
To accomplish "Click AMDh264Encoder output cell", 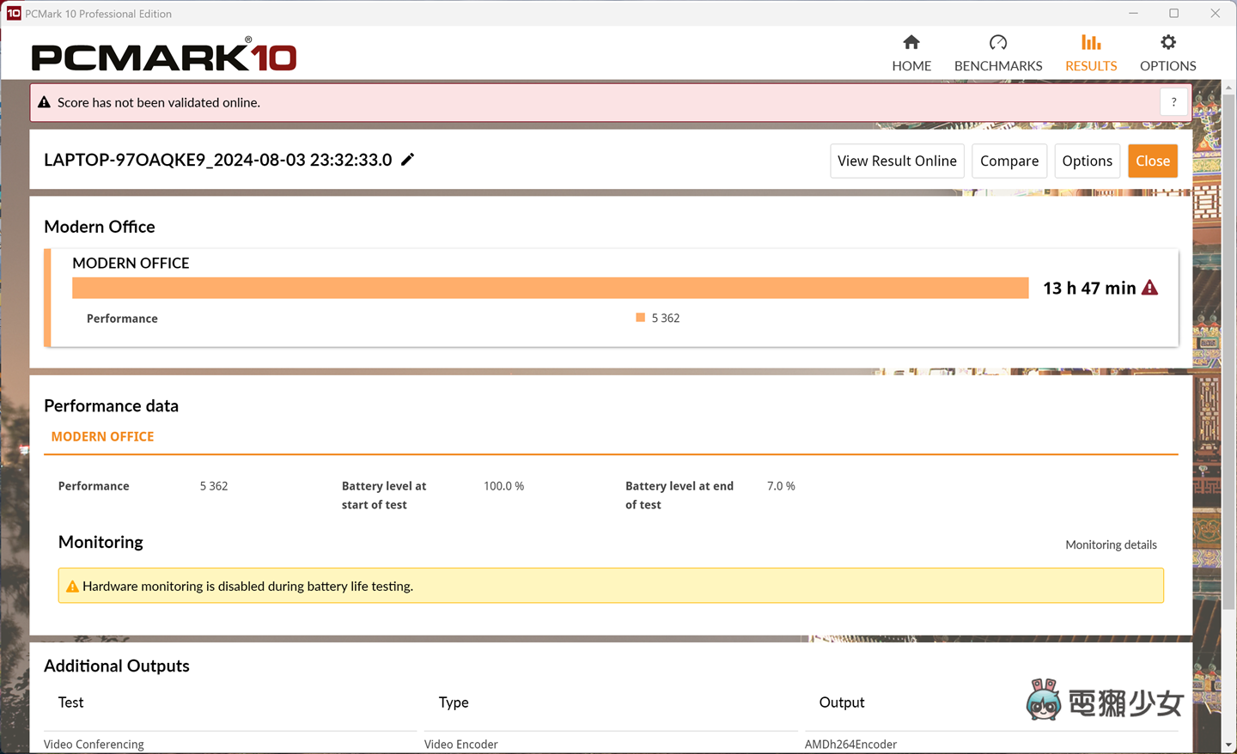I will [850, 744].
